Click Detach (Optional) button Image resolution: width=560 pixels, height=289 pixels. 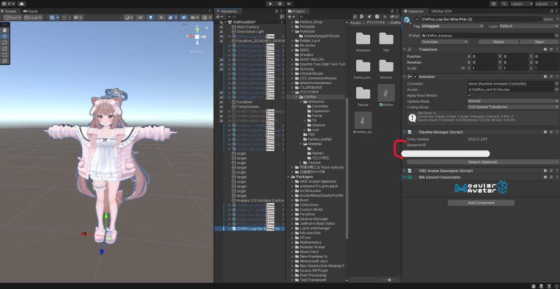pos(483,162)
